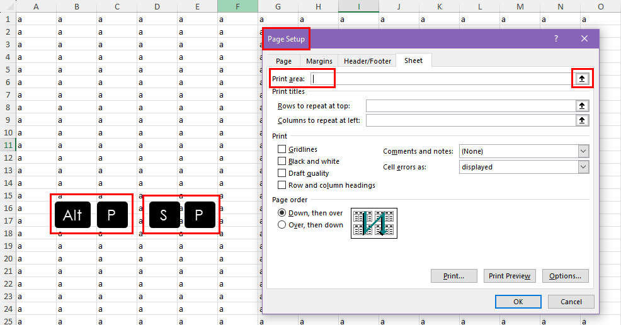Click cell E22 containing 'a'
The height and width of the screenshot is (325, 621).
pos(198,284)
